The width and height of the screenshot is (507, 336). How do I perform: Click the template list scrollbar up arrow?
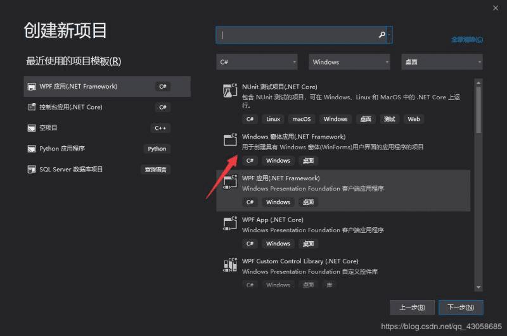click(x=478, y=83)
